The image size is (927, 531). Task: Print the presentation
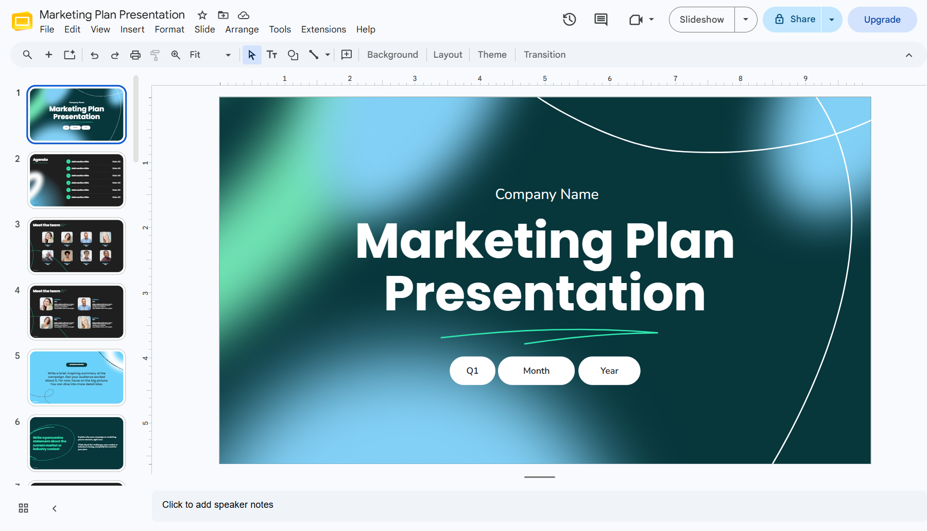tap(135, 55)
